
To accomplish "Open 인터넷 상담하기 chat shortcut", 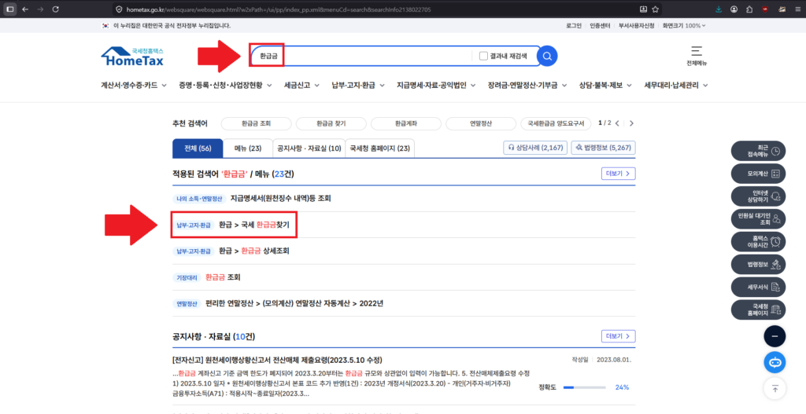I will tap(758, 196).
